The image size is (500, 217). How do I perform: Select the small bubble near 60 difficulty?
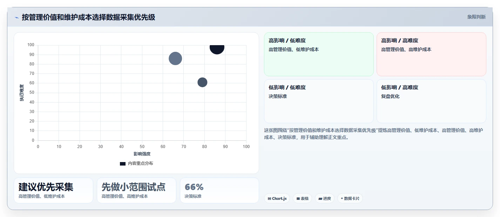pos(202,82)
